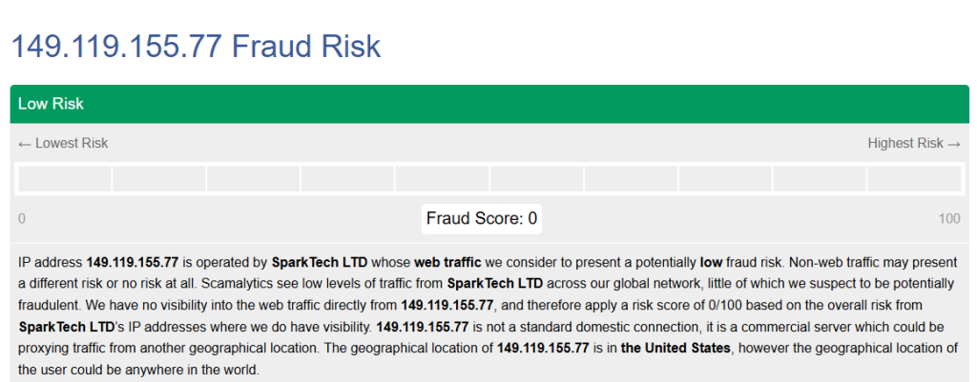Click the bold "web traffic" text
Viewport: 977px width, 382px height.
[449, 262]
